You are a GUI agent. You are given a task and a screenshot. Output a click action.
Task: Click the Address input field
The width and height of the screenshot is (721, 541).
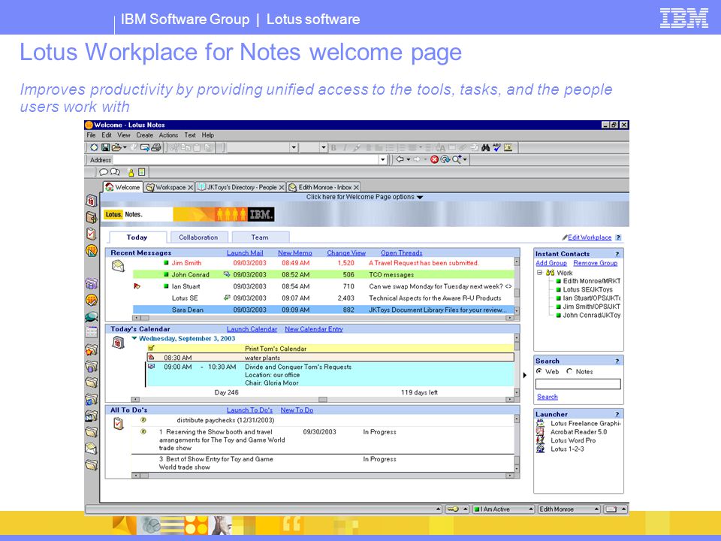246,159
